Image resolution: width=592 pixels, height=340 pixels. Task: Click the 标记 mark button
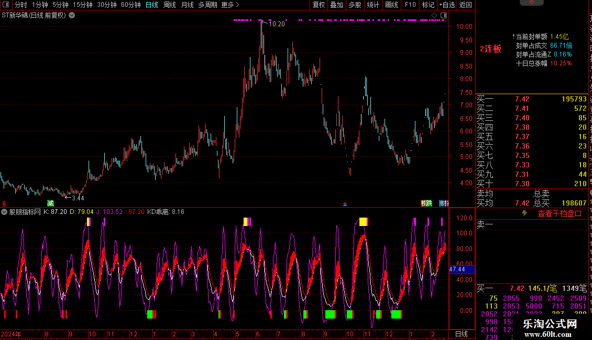(428, 5)
